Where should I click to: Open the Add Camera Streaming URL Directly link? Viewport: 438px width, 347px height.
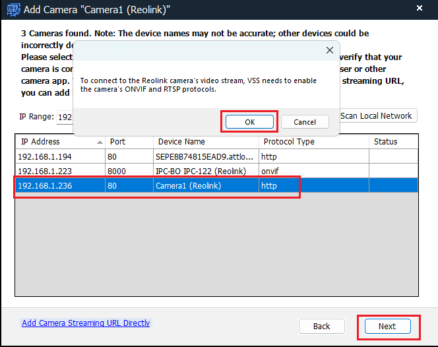pos(86,323)
